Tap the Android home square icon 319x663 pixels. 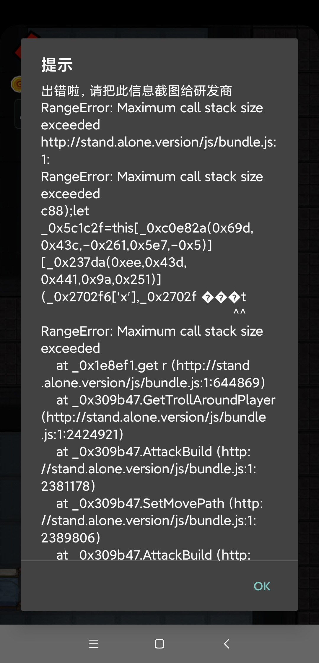click(x=159, y=643)
